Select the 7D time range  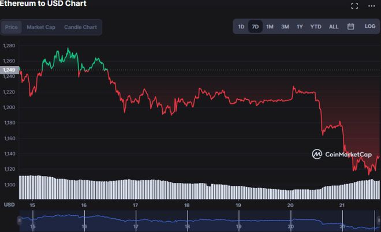[255, 27]
